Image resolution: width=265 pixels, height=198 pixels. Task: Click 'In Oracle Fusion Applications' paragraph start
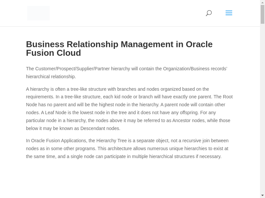[x=56, y=141]
